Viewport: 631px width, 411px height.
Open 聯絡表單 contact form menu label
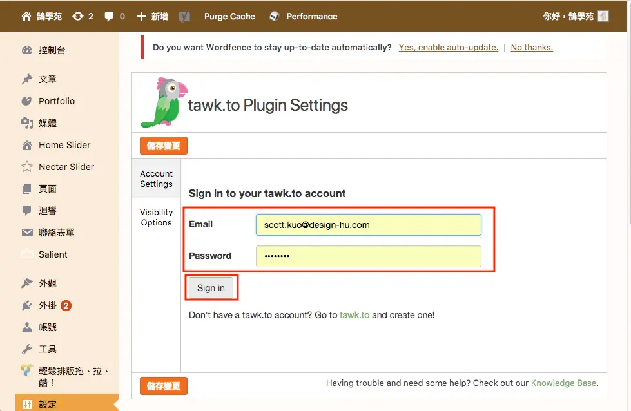click(56, 233)
